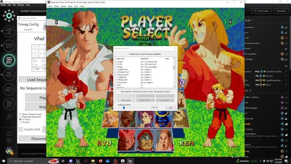Click the TEST GAME button
This screenshot has height=164, width=291.
[261, 11]
